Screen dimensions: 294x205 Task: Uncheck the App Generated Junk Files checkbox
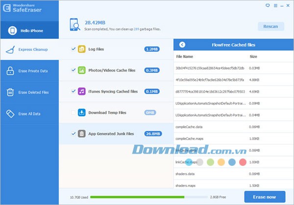(x=73, y=134)
